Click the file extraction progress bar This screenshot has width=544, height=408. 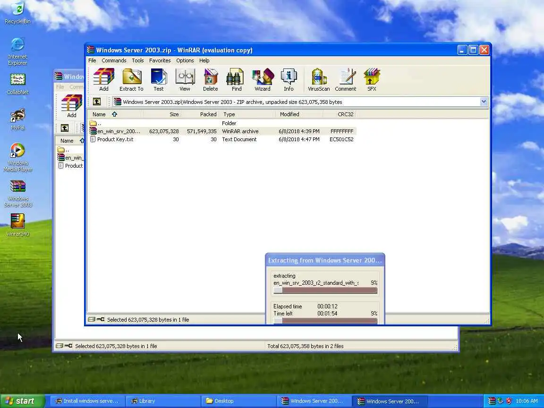point(325,291)
